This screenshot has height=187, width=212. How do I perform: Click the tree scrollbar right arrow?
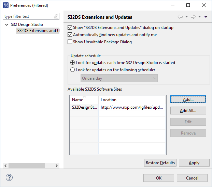tap(57, 166)
